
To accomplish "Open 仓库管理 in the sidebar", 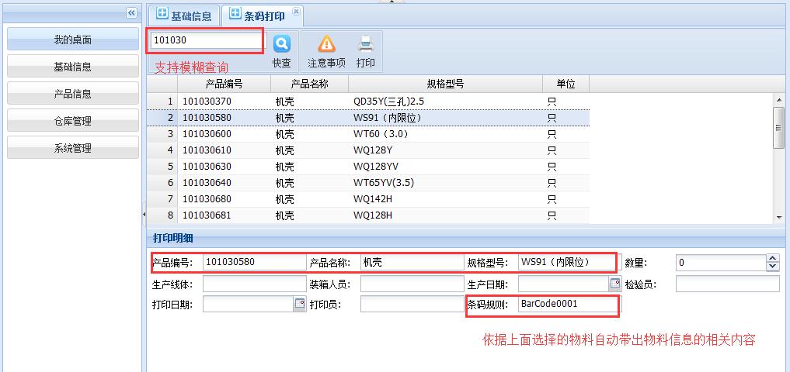I will pos(72,121).
